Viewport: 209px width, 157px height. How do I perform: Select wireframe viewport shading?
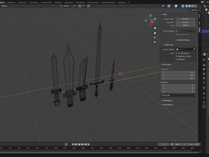pyautogui.click(x=187, y=6)
